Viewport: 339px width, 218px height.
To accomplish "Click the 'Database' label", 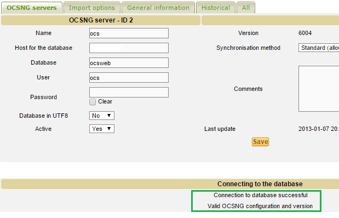I will pyautogui.click(x=43, y=63).
